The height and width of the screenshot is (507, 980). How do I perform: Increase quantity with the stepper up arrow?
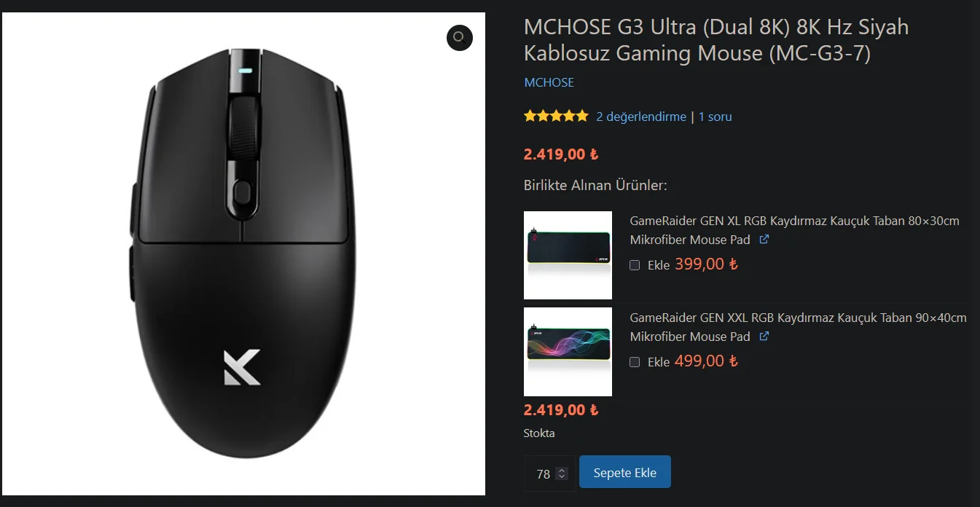point(562,471)
